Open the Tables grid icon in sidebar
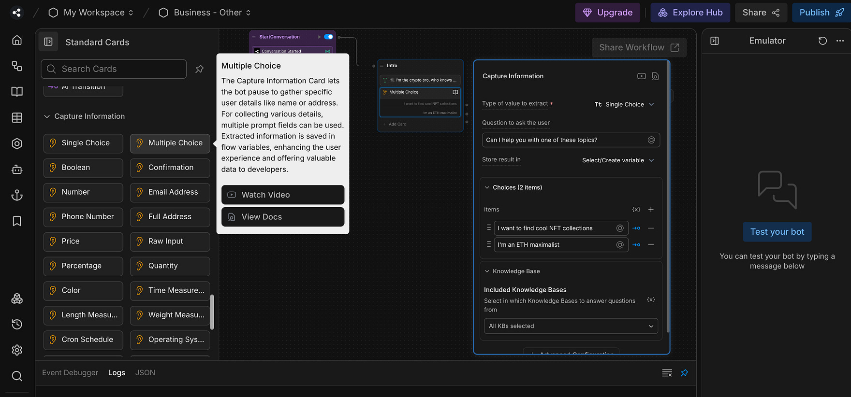851x397 pixels. pos(17,117)
